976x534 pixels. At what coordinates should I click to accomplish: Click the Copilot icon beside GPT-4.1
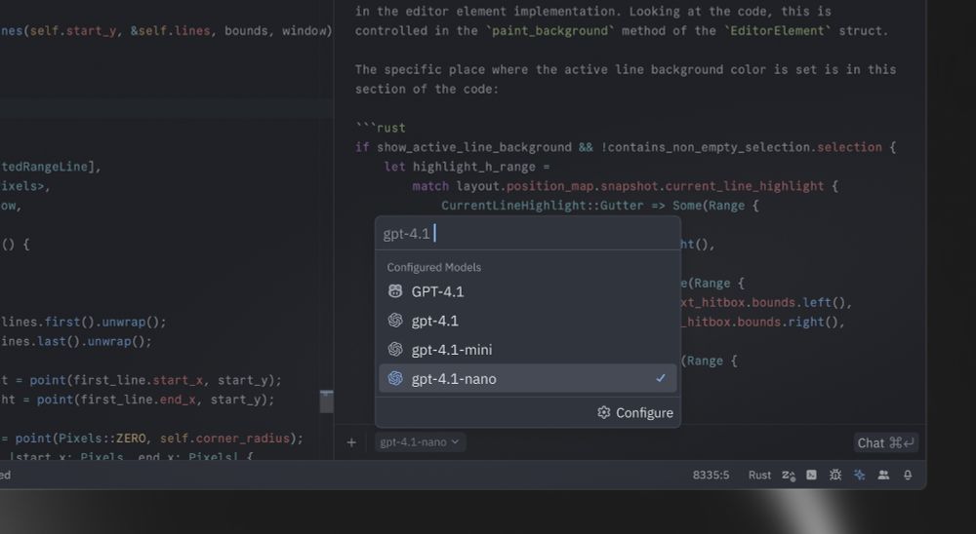[395, 291]
